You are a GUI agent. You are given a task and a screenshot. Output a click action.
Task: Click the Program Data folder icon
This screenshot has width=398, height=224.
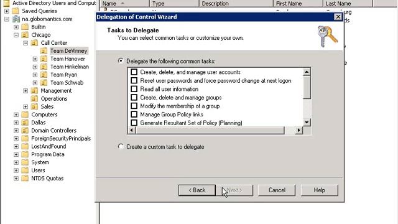[25, 154]
